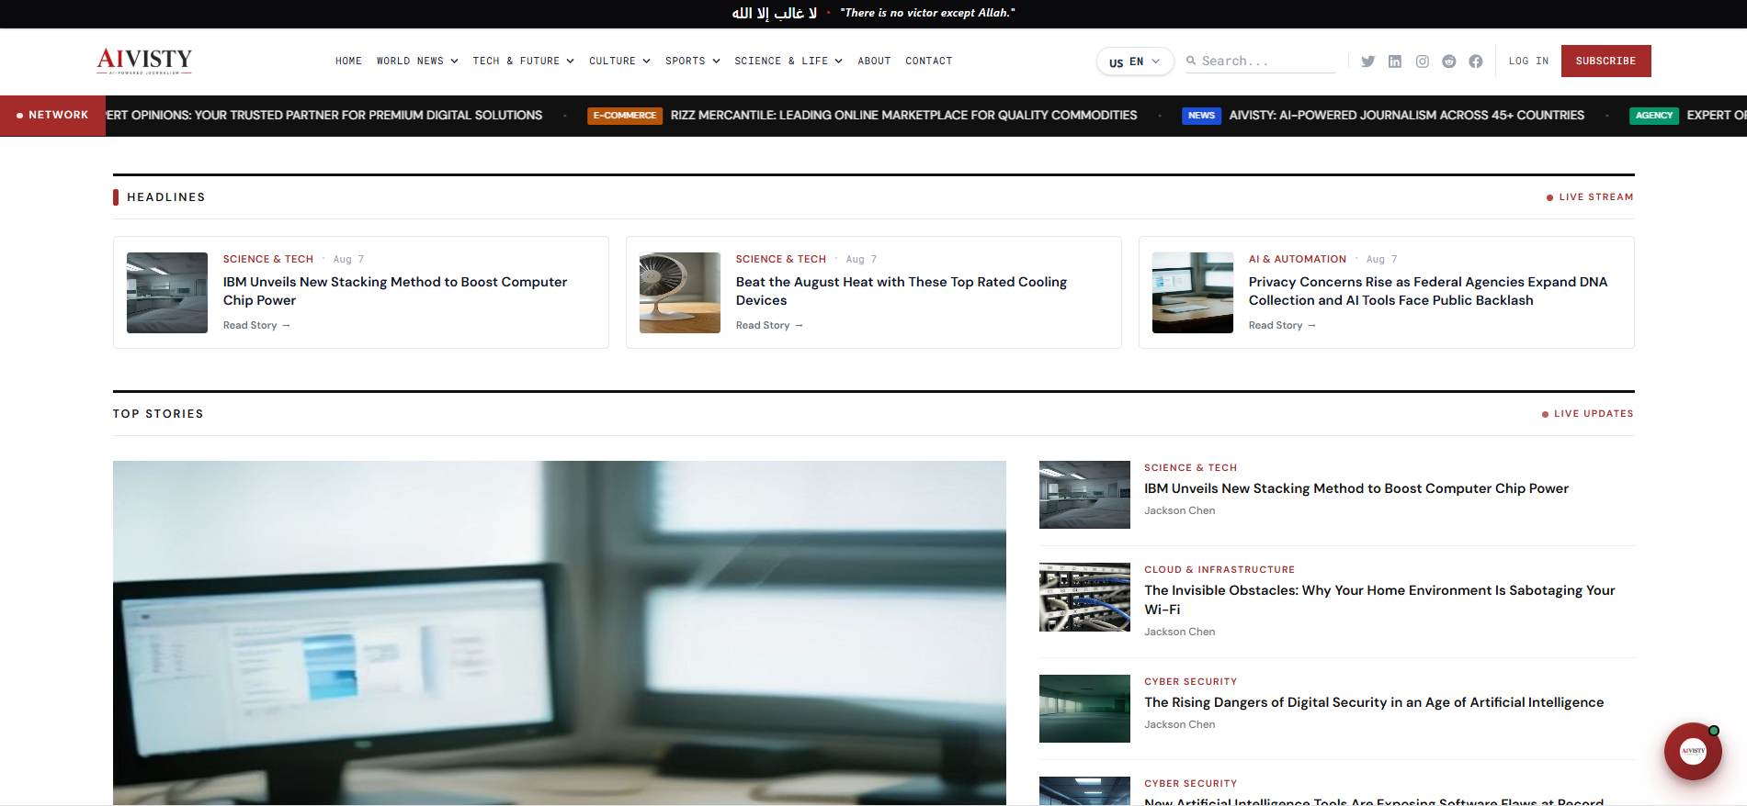Select the HEADLINES section heading

click(x=166, y=197)
